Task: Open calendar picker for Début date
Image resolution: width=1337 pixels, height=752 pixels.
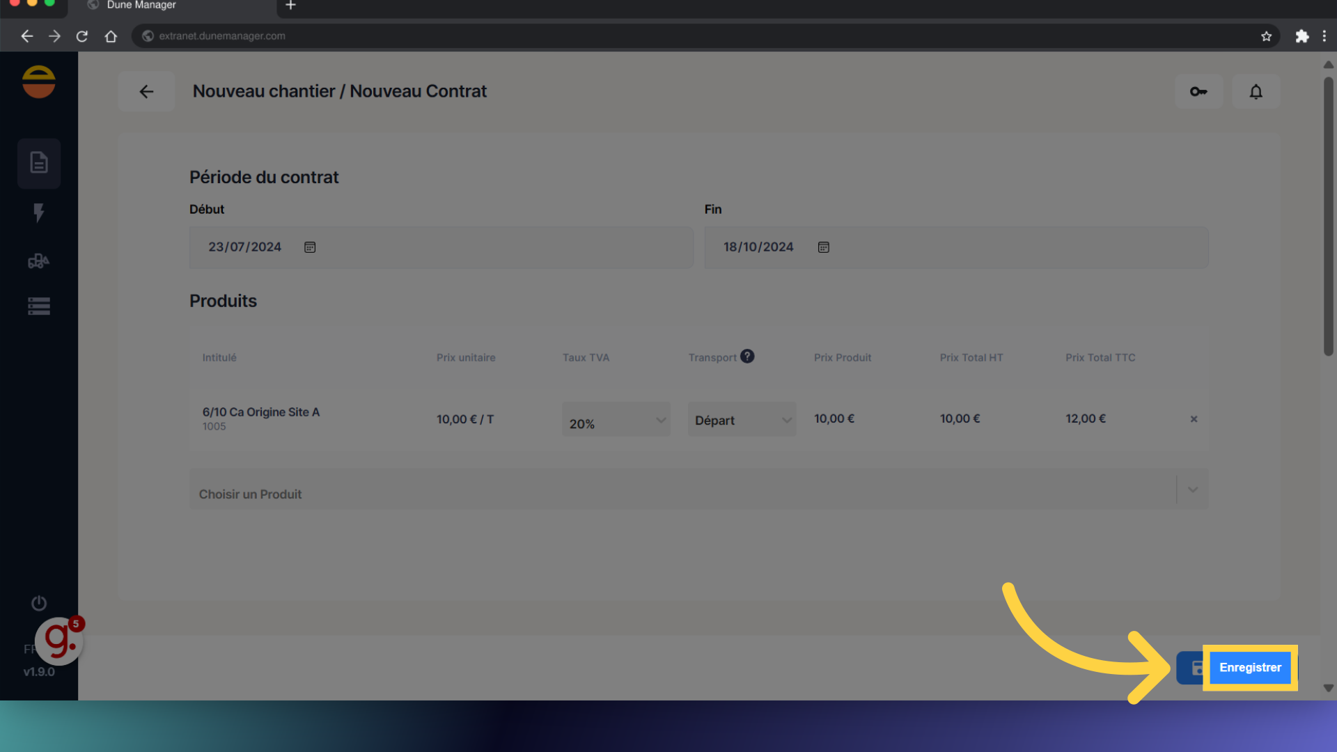Action: [x=310, y=247]
